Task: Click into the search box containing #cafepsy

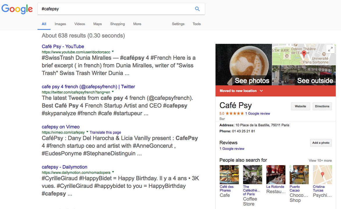Action: coord(116,9)
